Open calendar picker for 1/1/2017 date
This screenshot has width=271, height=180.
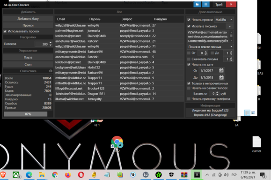pos(221,70)
